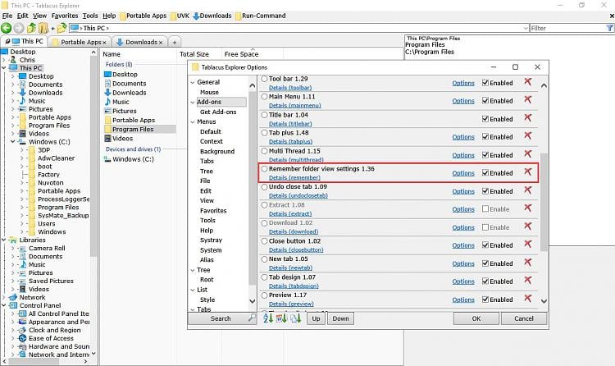Collapse the Add-ons options section
The height and width of the screenshot is (366, 615).
(193, 102)
